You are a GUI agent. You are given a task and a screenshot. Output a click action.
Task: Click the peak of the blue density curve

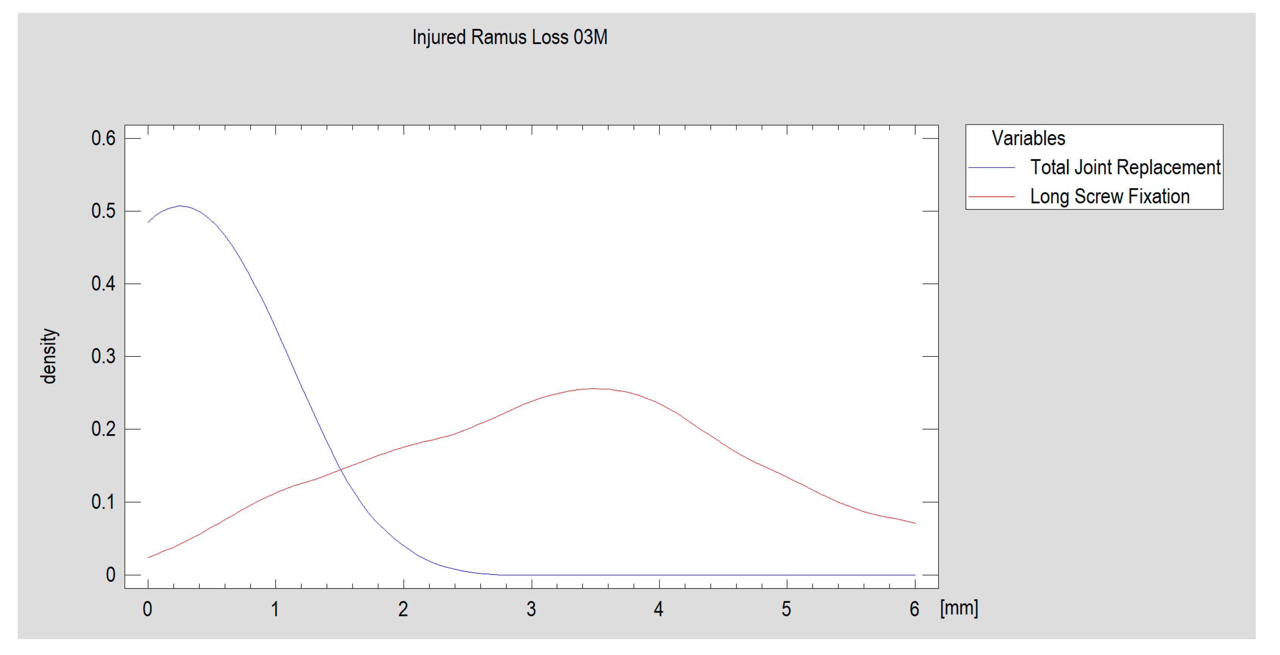(x=180, y=206)
